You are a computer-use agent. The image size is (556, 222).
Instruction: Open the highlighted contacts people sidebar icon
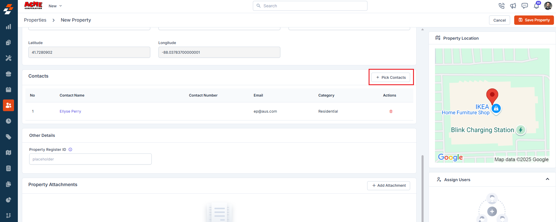pyautogui.click(x=8, y=105)
